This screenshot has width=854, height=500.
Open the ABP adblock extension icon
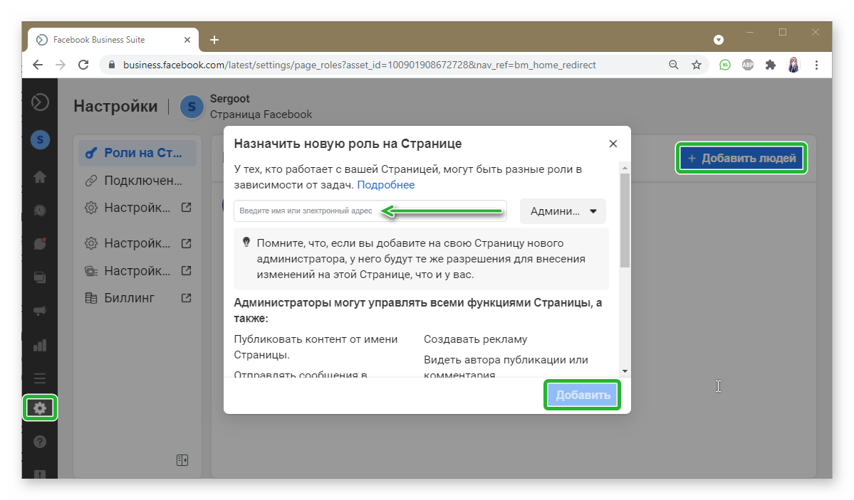[748, 65]
